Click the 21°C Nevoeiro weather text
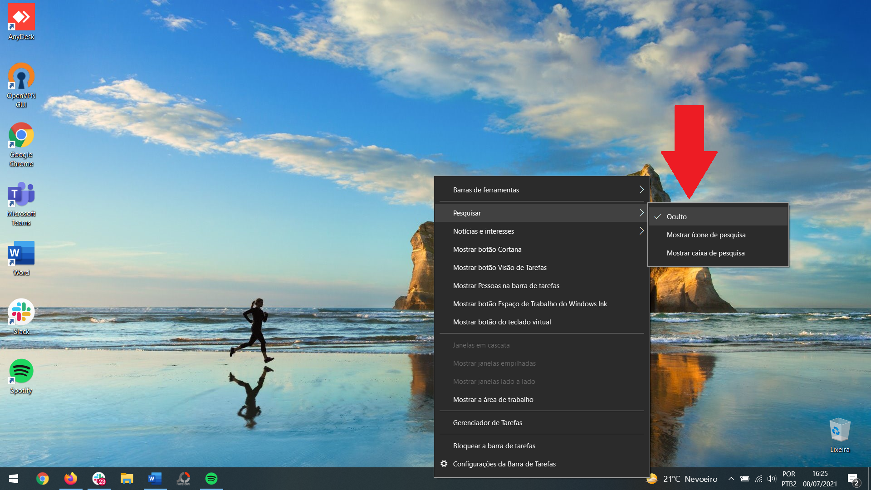Viewport: 871px width, 490px height. point(690,479)
